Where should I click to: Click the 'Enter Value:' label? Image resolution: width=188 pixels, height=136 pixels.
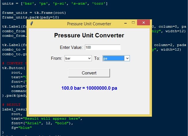click(x=71, y=47)
